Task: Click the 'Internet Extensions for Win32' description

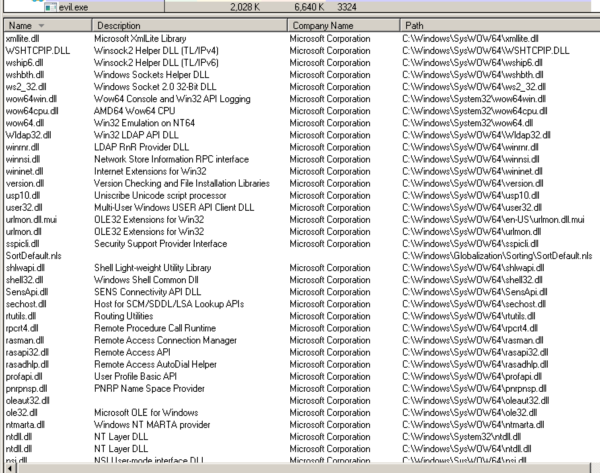Action: point(150,171)
